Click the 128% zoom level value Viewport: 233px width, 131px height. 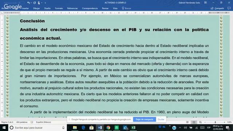pos(229,122)
